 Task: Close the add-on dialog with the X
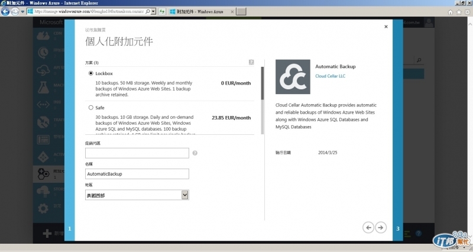tap(386, 27)
